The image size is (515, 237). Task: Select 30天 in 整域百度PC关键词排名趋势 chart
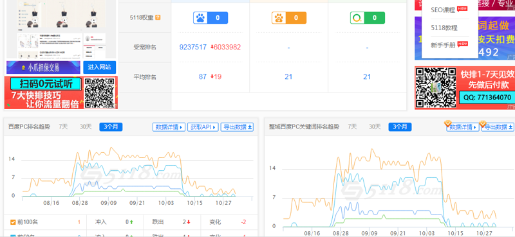375,127
